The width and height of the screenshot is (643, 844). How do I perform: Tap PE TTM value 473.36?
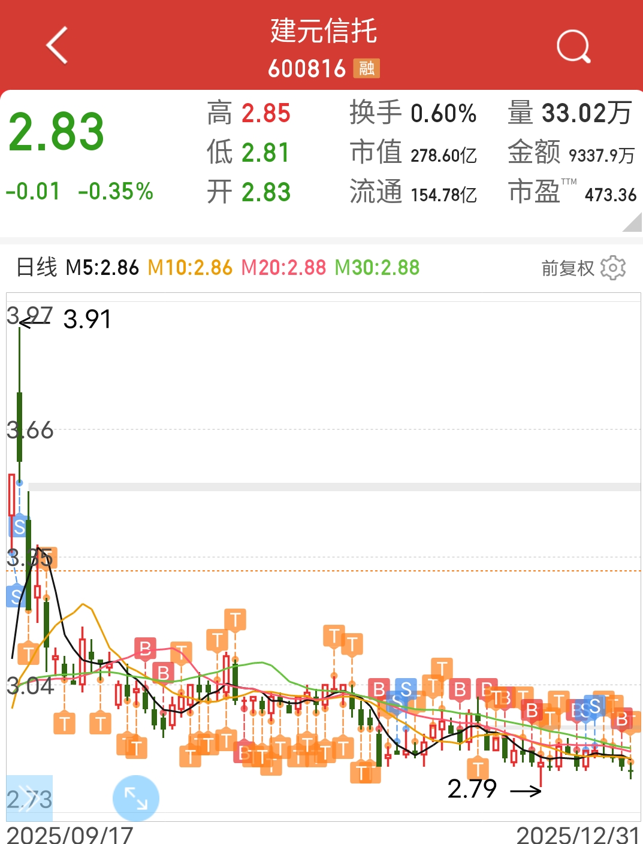pos(611,195)
